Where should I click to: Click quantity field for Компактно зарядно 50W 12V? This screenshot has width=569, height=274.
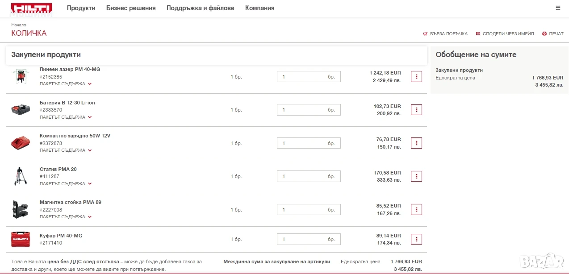click(309, 143)
